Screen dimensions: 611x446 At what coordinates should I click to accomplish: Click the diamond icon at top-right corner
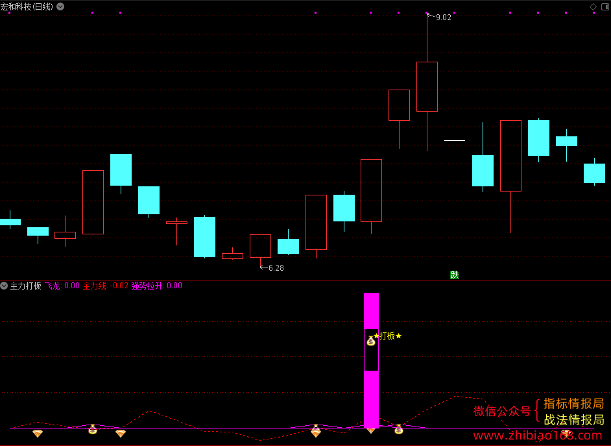[x=593, y=6]
